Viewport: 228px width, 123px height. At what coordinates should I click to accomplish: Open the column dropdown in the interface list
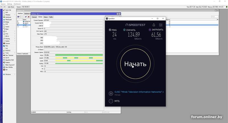(x=217, y=19)
